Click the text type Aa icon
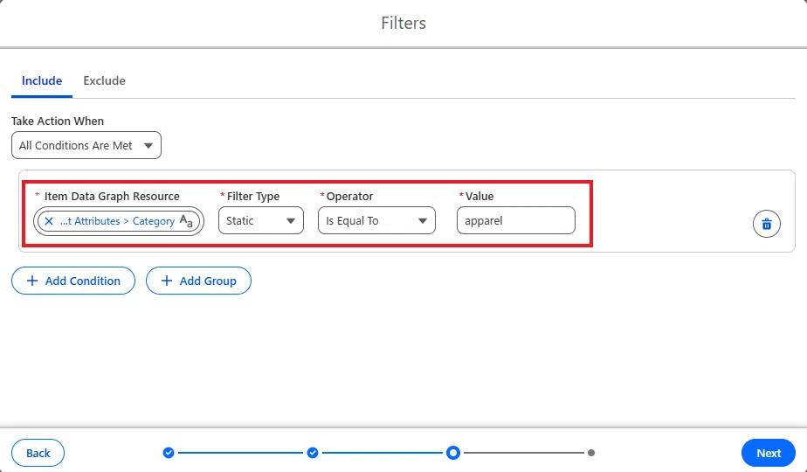Screen dimensions: 807x472 point(186,221)
